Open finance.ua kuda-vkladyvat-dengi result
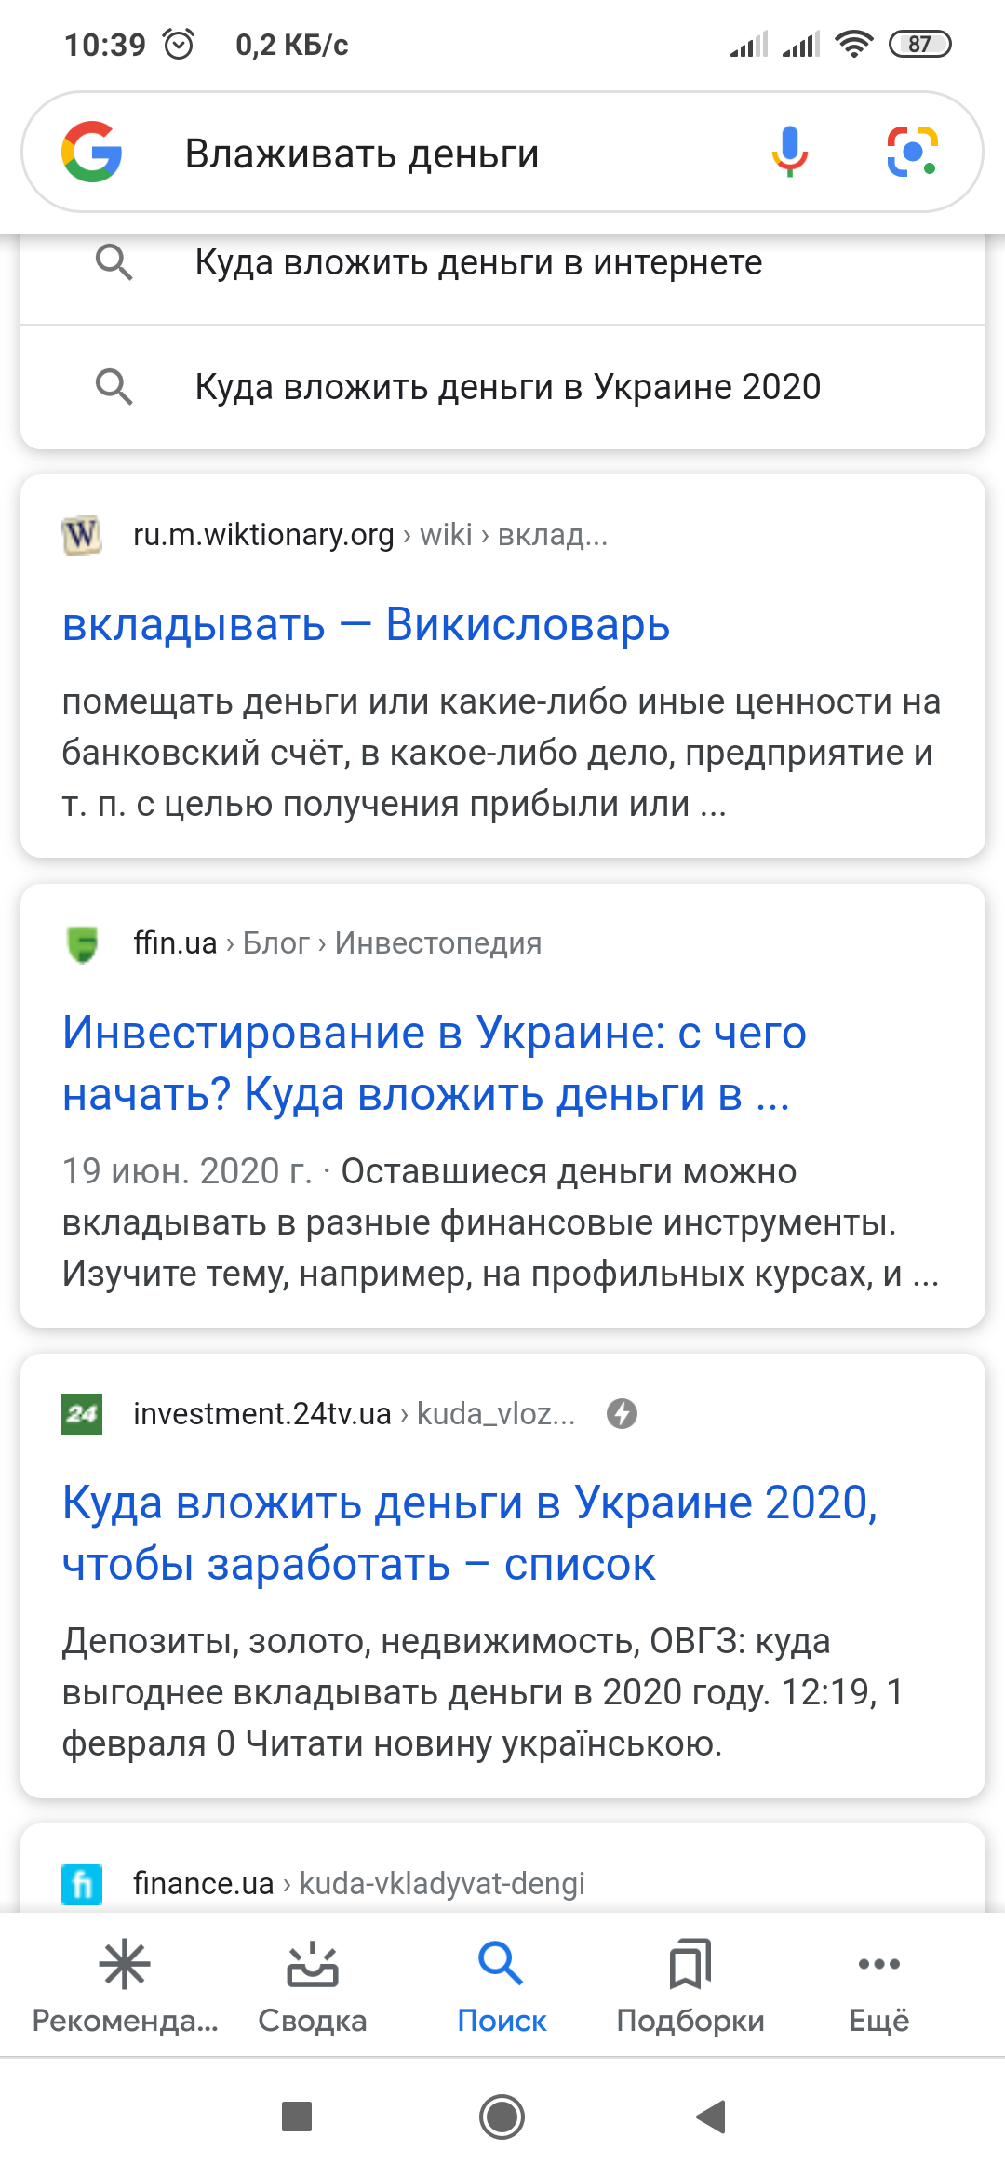Screen dimensions: 1005x2177 (x=359, y=1883)
